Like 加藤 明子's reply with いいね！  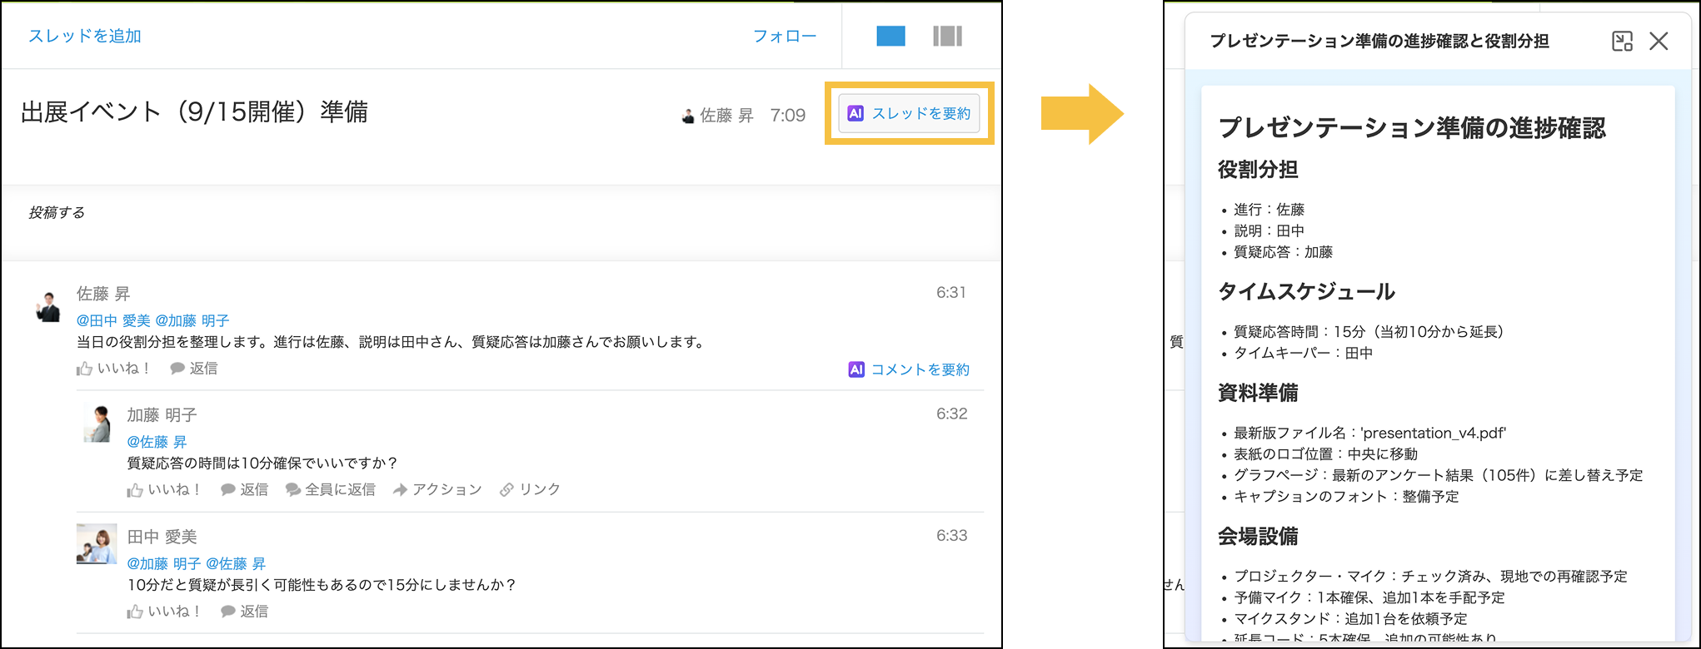(x=165, y=490)
